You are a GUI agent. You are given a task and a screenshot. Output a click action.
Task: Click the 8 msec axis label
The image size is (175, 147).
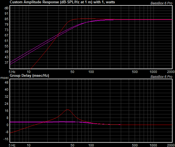pos(7,118)
